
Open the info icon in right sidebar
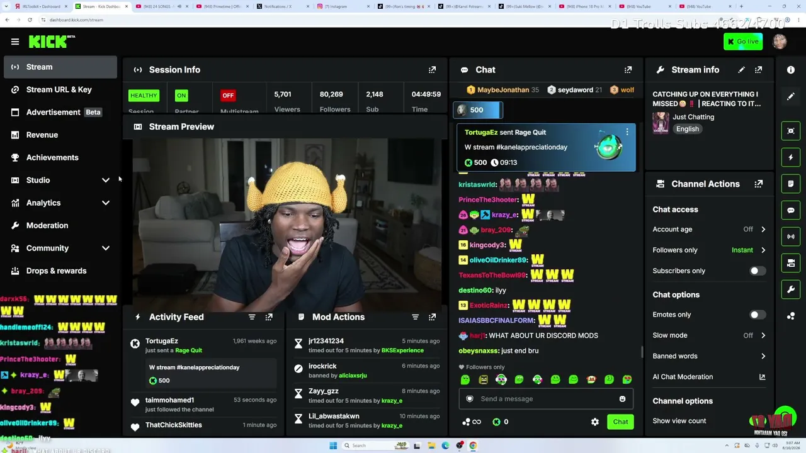pyautogui.click(x=791, y=70)
